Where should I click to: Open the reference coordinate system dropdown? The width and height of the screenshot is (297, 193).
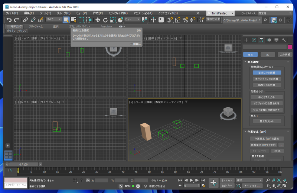[x=132, y=19]
